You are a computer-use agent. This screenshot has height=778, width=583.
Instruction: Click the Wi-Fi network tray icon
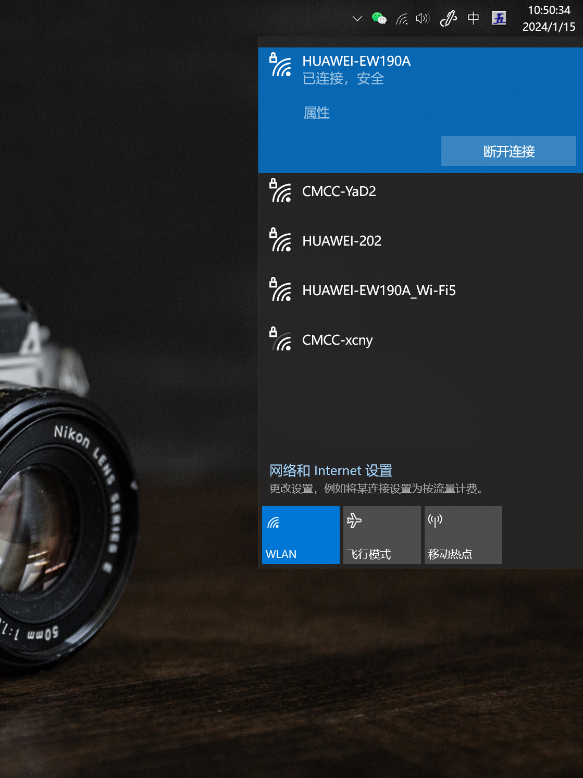click(x=402, y=19)
